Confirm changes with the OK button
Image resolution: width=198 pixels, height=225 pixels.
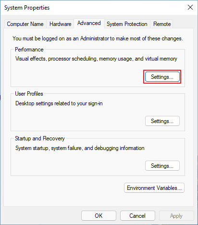click(x=99, y=216)
